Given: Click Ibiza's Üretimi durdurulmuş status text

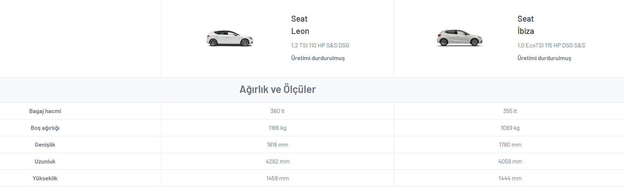Looking at the screenshot, I should tap(544, 58).
